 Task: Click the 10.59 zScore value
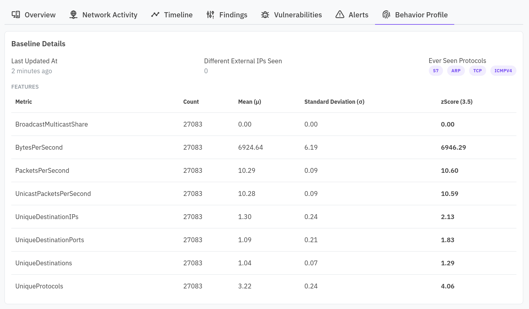(450, 194)
